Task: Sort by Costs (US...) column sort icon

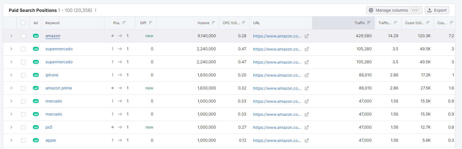Action: (x=428, y=23)
